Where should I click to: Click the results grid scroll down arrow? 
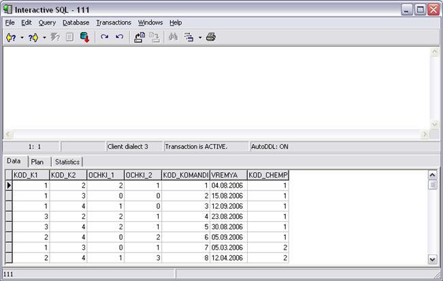[x=432, y=259]
